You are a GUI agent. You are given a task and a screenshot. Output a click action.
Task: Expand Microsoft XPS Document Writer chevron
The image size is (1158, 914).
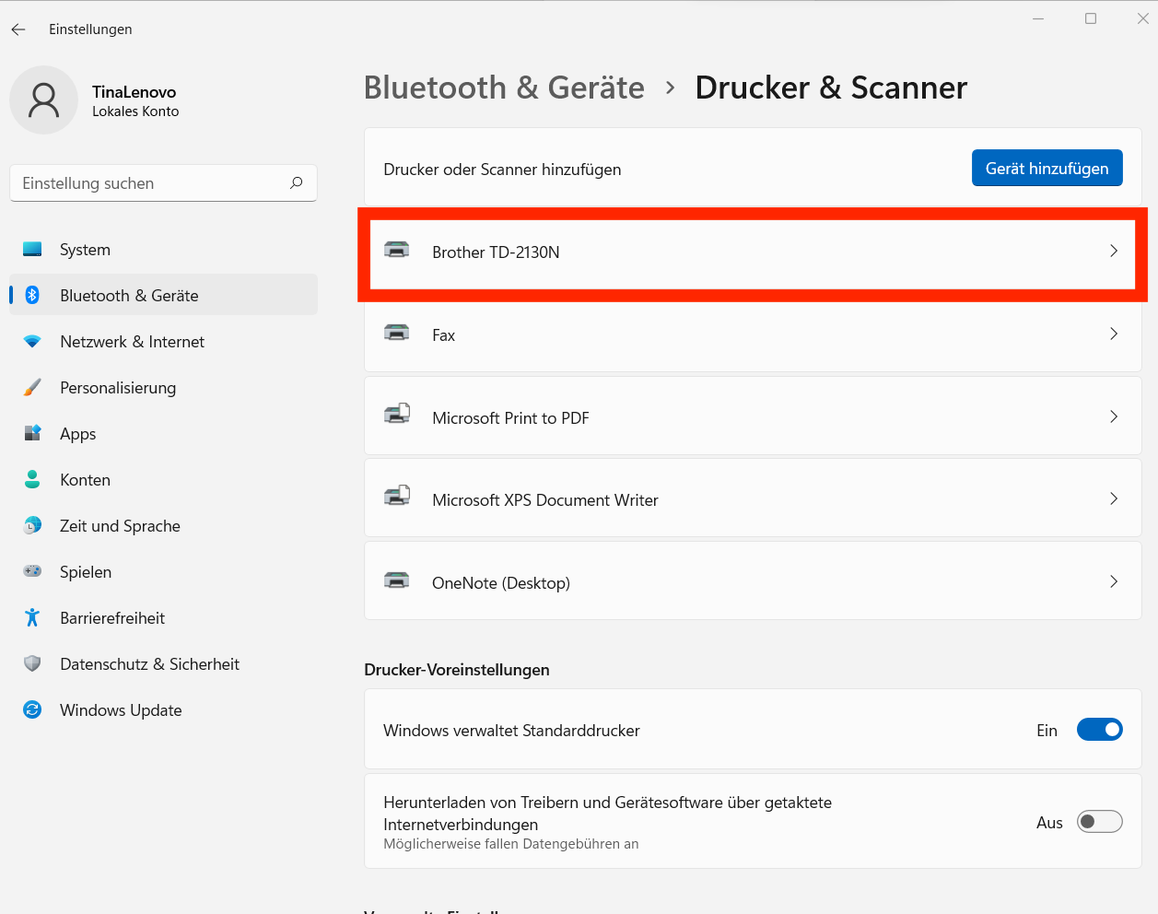(x=1114, y=498)
